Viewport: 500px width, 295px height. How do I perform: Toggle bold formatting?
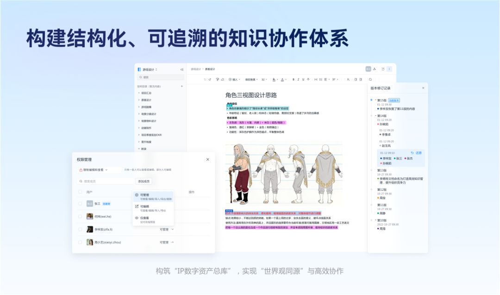click(293, 80)
